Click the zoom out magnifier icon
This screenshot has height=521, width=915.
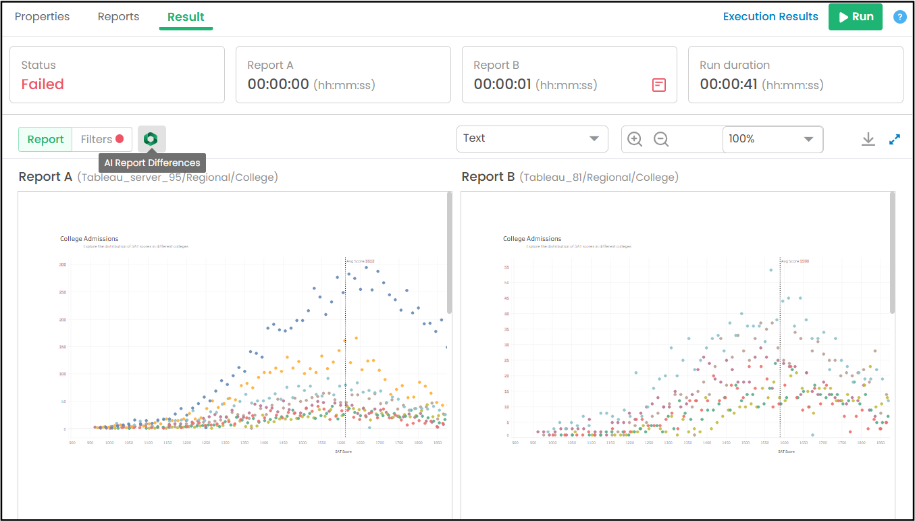click(x=661, y=139)
